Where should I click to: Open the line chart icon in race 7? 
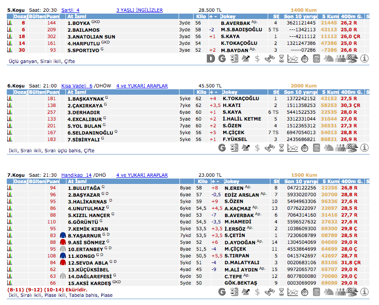click(293, 292)
